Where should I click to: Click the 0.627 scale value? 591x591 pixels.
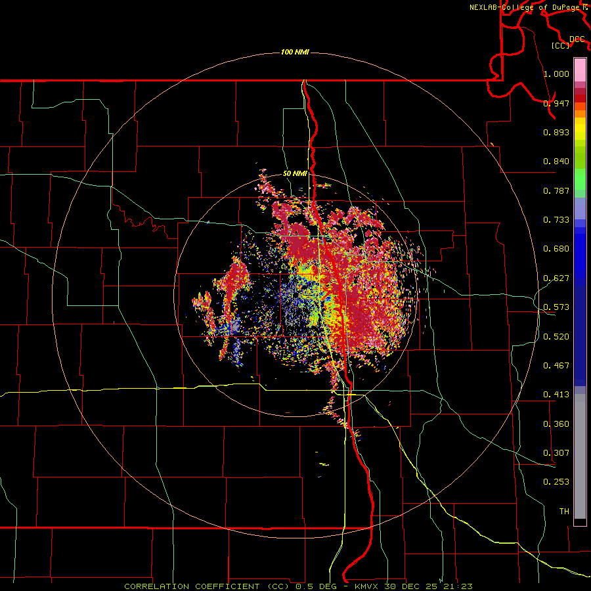[556, 278]
